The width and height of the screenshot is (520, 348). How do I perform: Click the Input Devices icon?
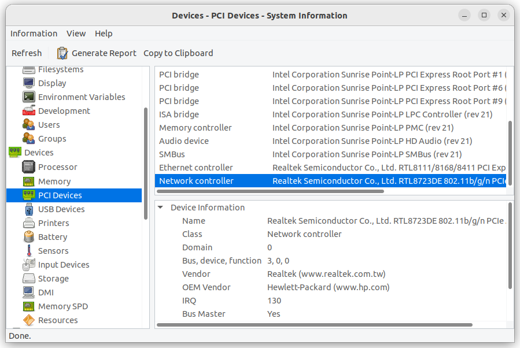tap(29, 265)
